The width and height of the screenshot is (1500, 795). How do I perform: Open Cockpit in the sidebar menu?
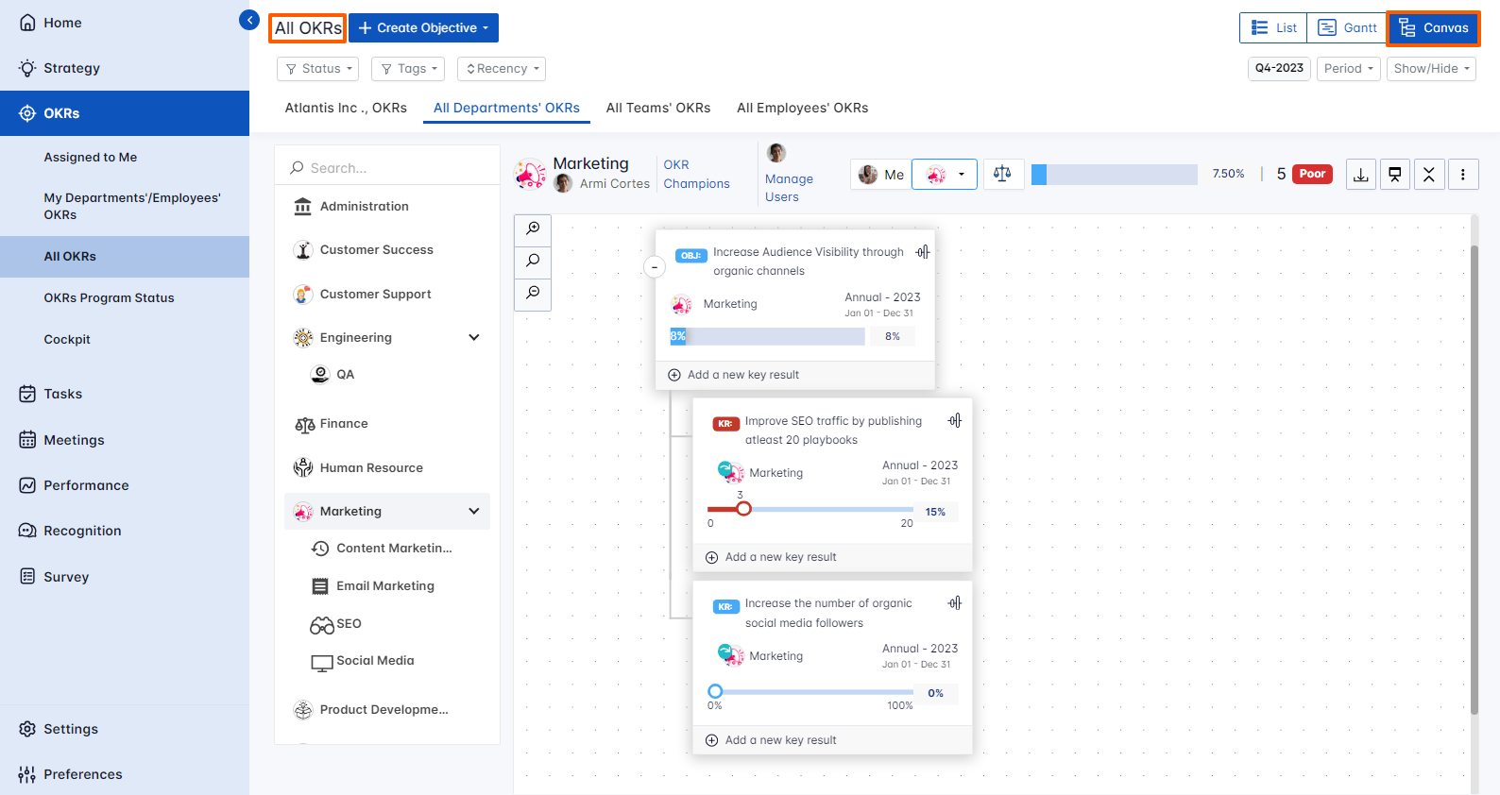coord(67,339)
